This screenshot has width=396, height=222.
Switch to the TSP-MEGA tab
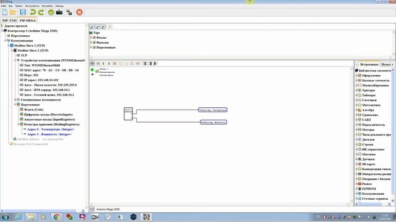coord(27,20)
